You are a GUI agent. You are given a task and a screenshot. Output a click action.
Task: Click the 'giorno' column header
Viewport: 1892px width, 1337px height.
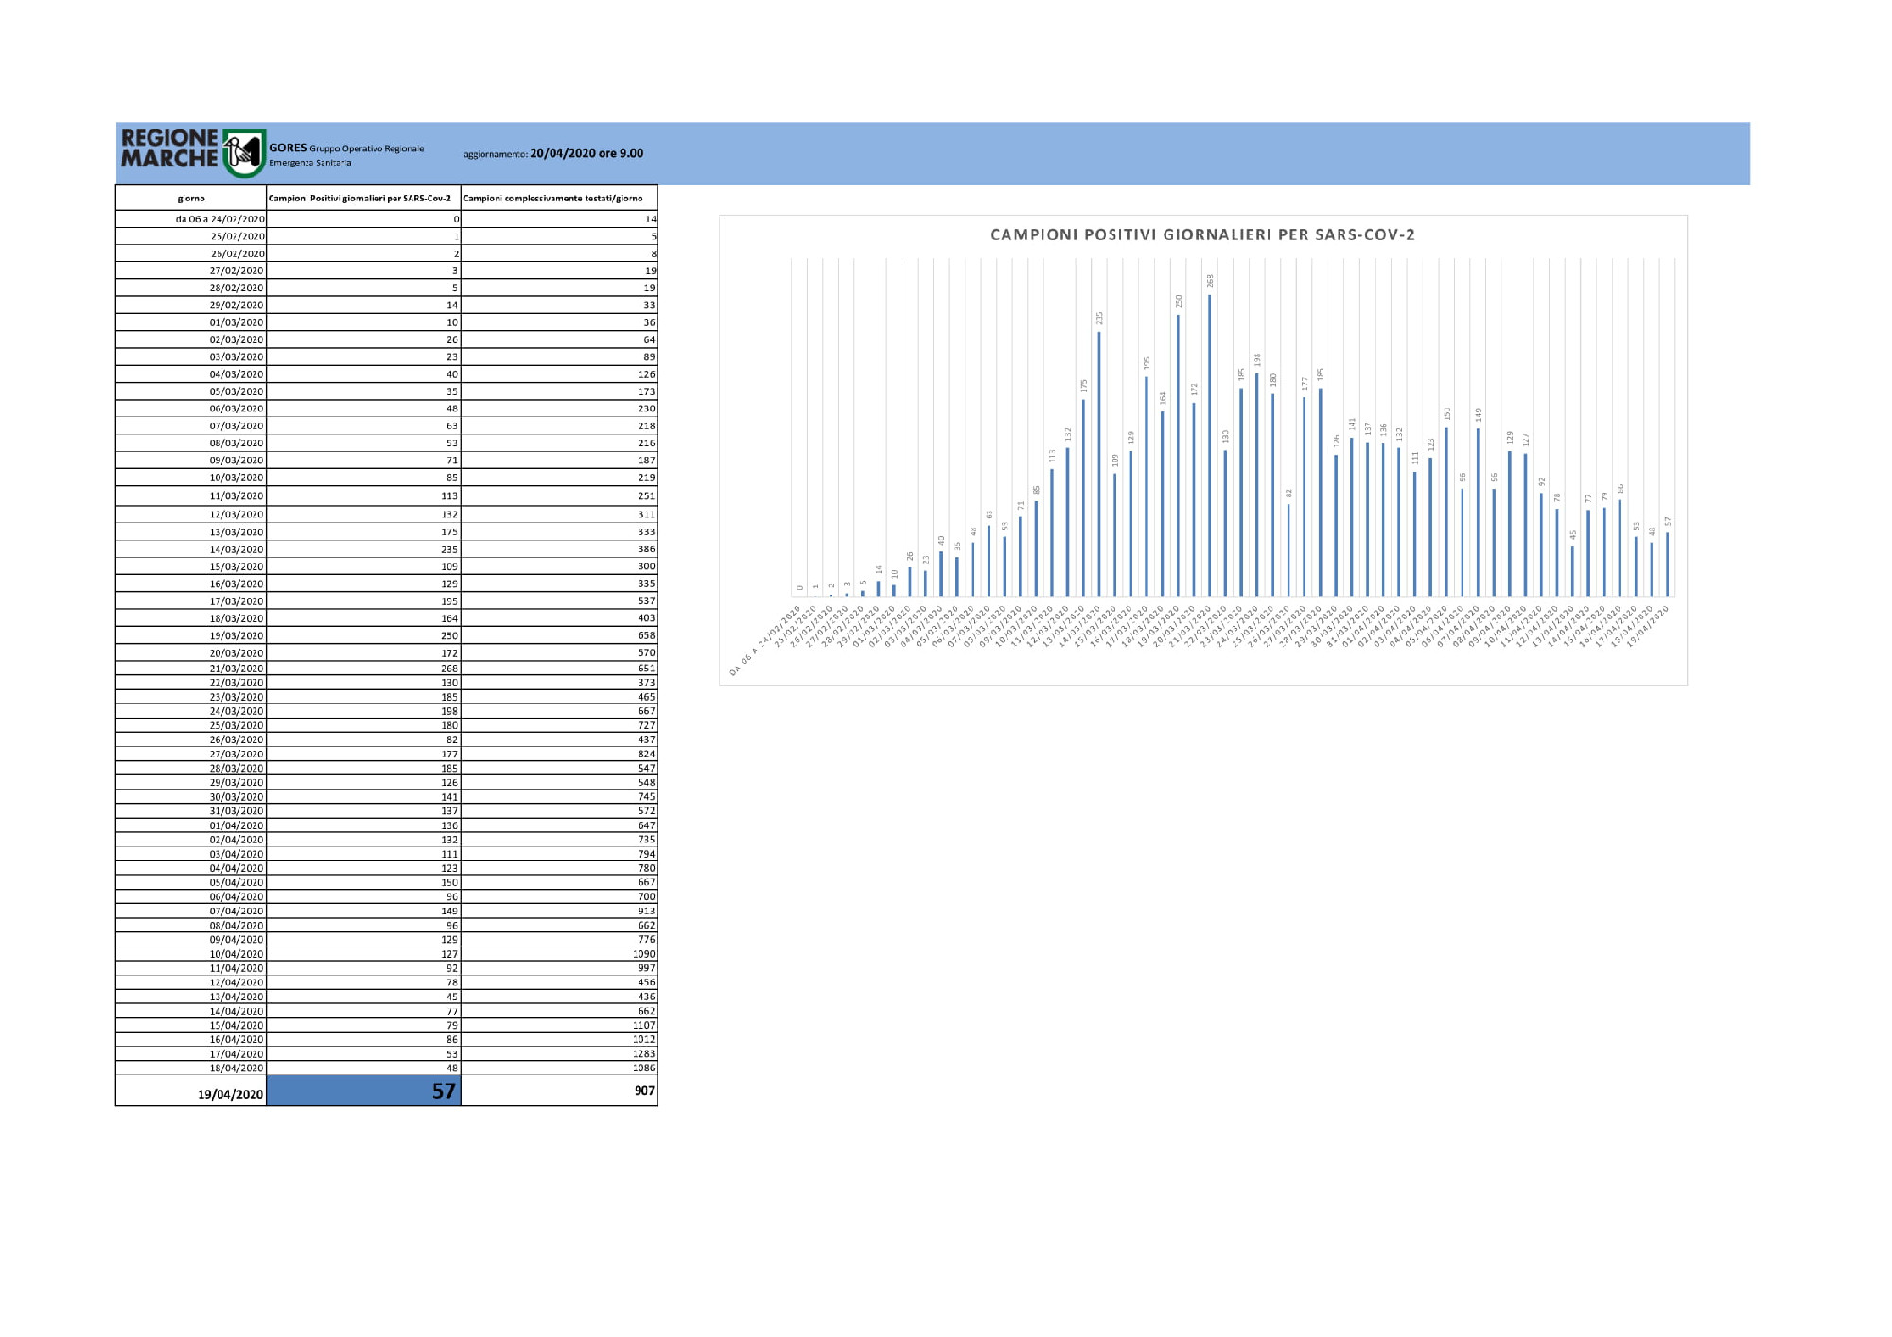point(191,198)
